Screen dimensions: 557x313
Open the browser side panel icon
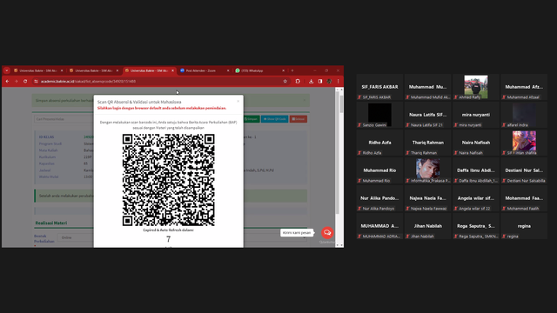click(x=320, y=81)
